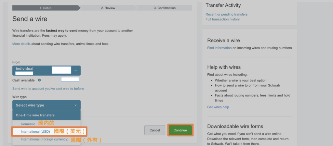
Task: Open the More details link
Action: point(21,44)
